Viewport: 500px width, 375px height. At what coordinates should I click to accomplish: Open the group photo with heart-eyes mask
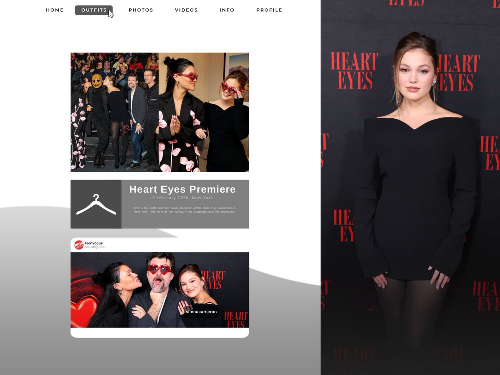[114, 112]
